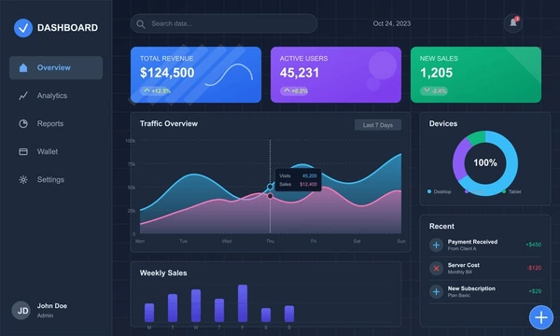Click the 1,205 new sales value

click(x=437, y=73)
